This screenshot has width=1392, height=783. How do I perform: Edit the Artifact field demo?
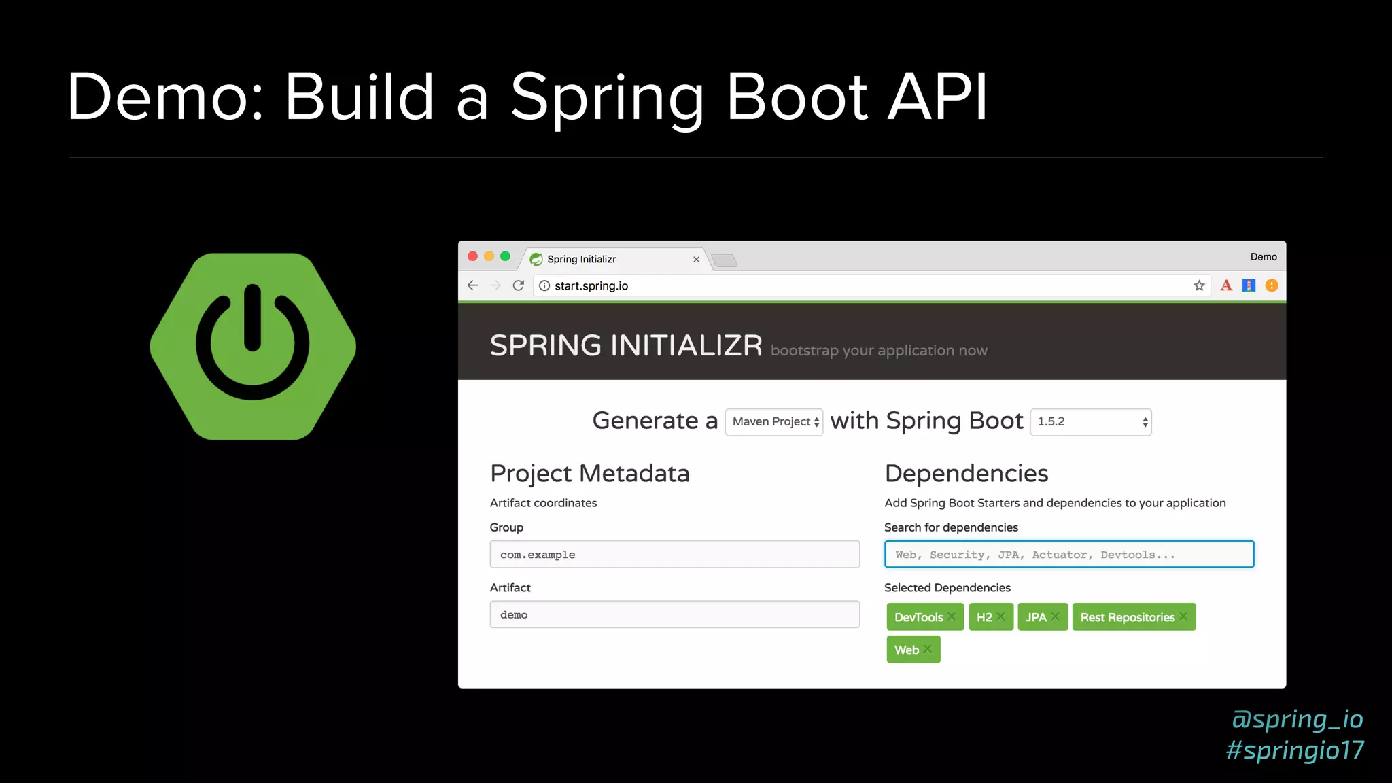(x=674, y=614)
